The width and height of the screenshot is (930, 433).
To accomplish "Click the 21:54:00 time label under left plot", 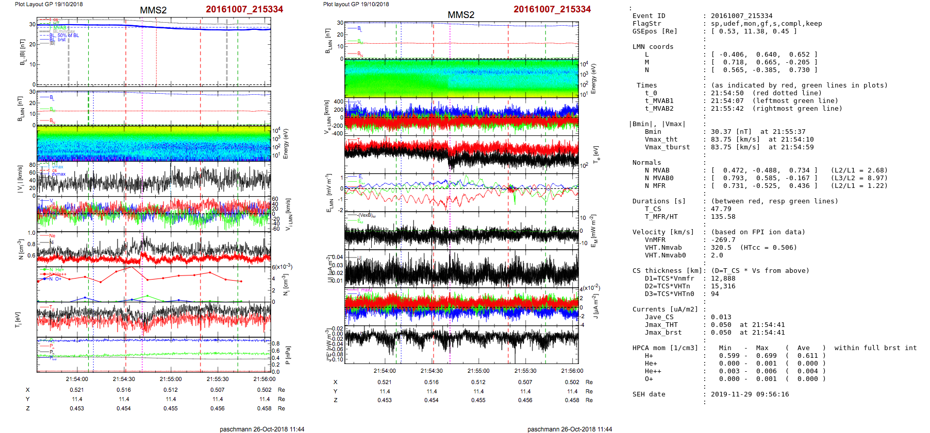I will pos(77,379).
